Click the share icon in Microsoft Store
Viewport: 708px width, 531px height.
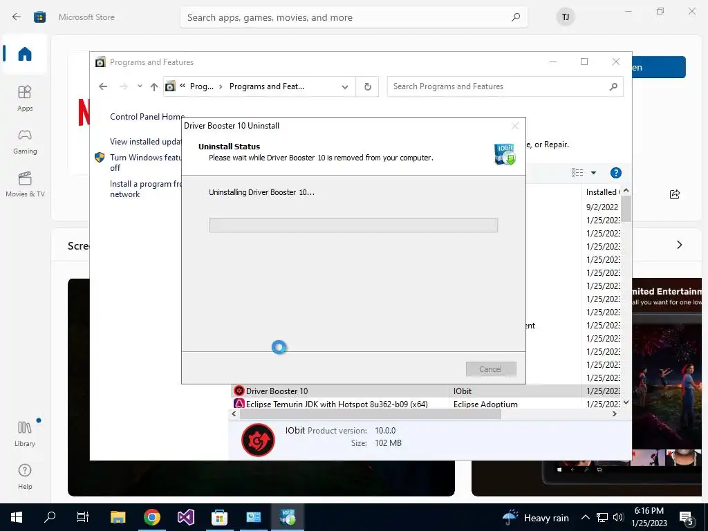675,194
